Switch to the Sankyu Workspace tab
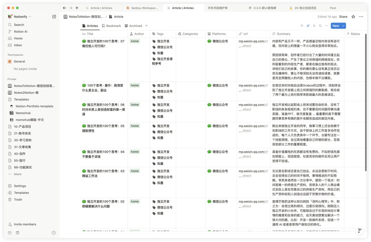The width and height of the screenshot is (371, 242). point(143,8)
